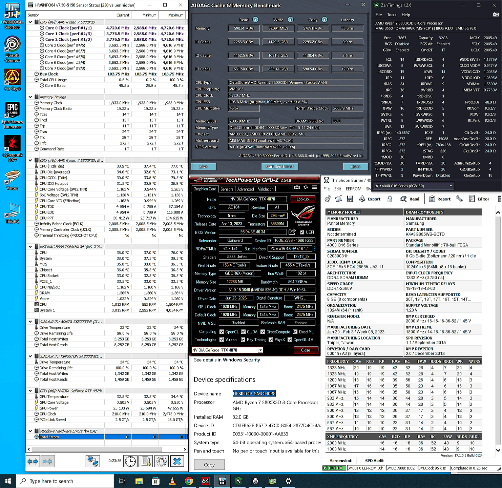The height and width of the screenshot is (488, 502).
Task: Click HWiNFO horizontal scrollbar right arrow
Action: (x=185, y=449)
